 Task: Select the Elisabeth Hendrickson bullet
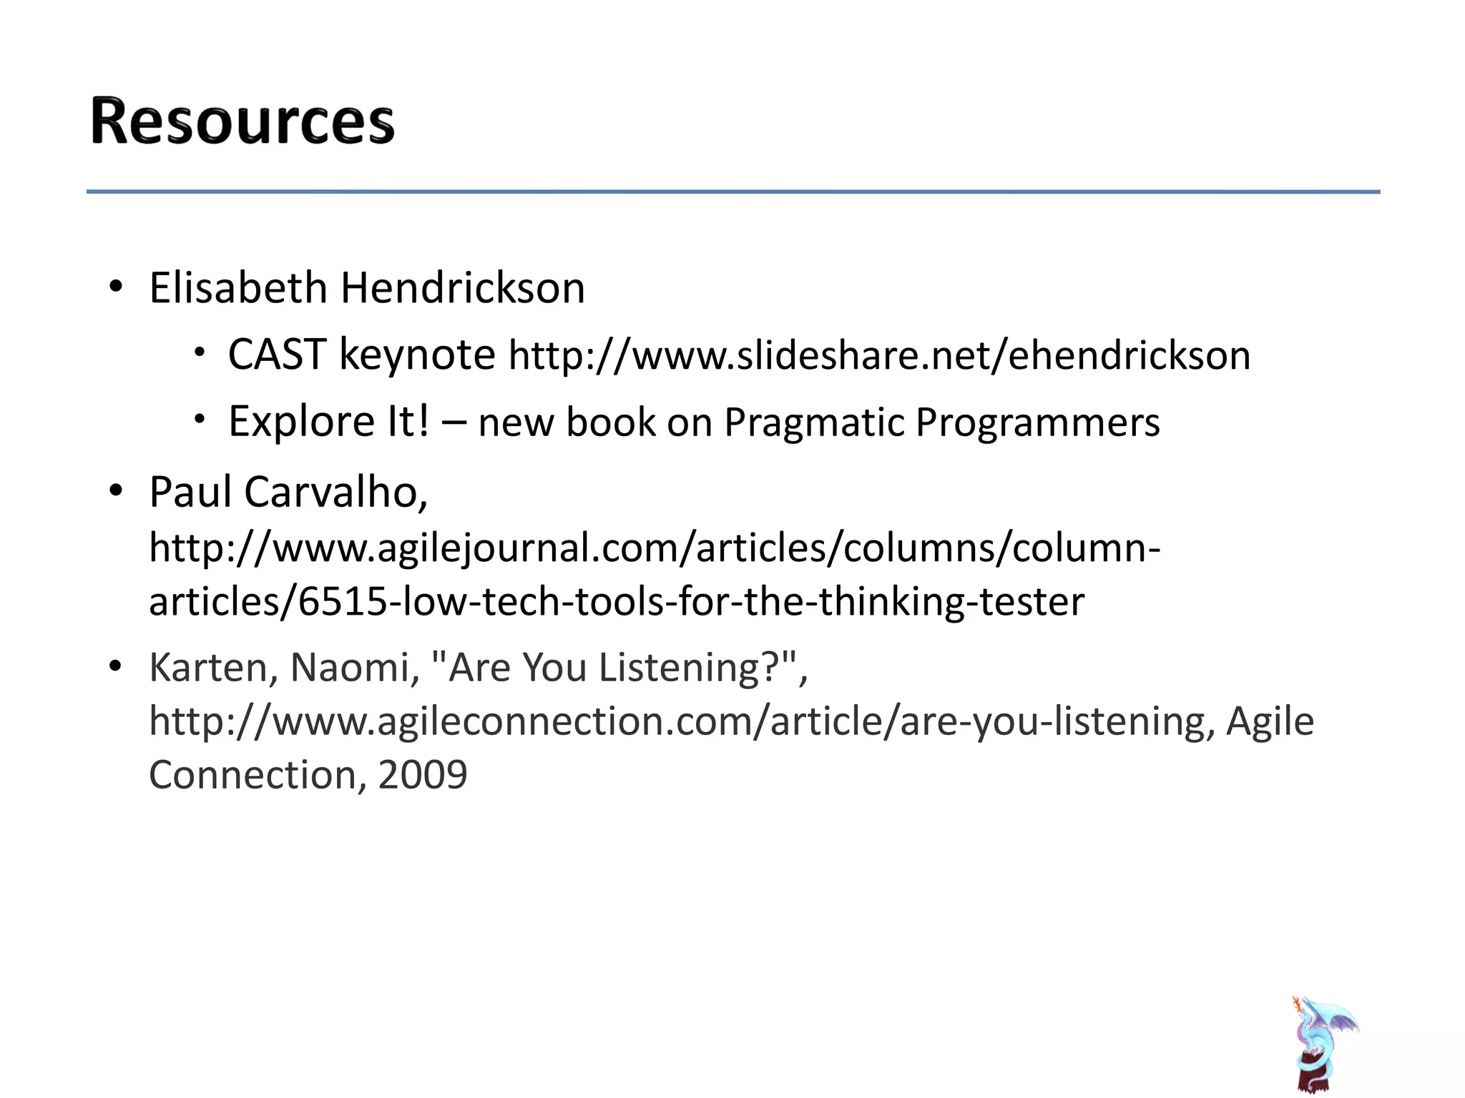tap(367, 288)
